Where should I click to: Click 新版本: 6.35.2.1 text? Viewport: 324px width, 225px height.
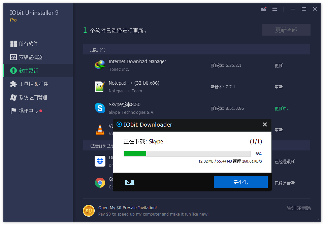pyautogui.click(x=226, y=65)
